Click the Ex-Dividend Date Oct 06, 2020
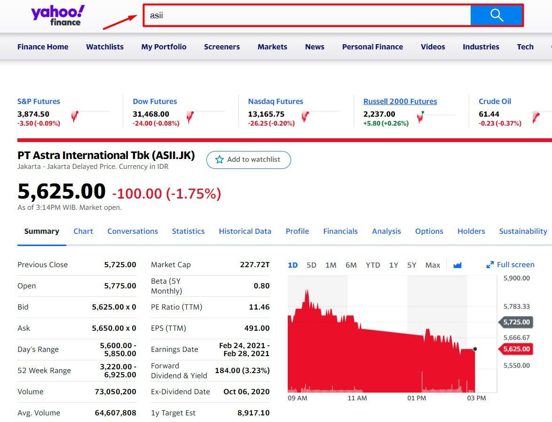This screenshot has height=422, width=552. 246,392
